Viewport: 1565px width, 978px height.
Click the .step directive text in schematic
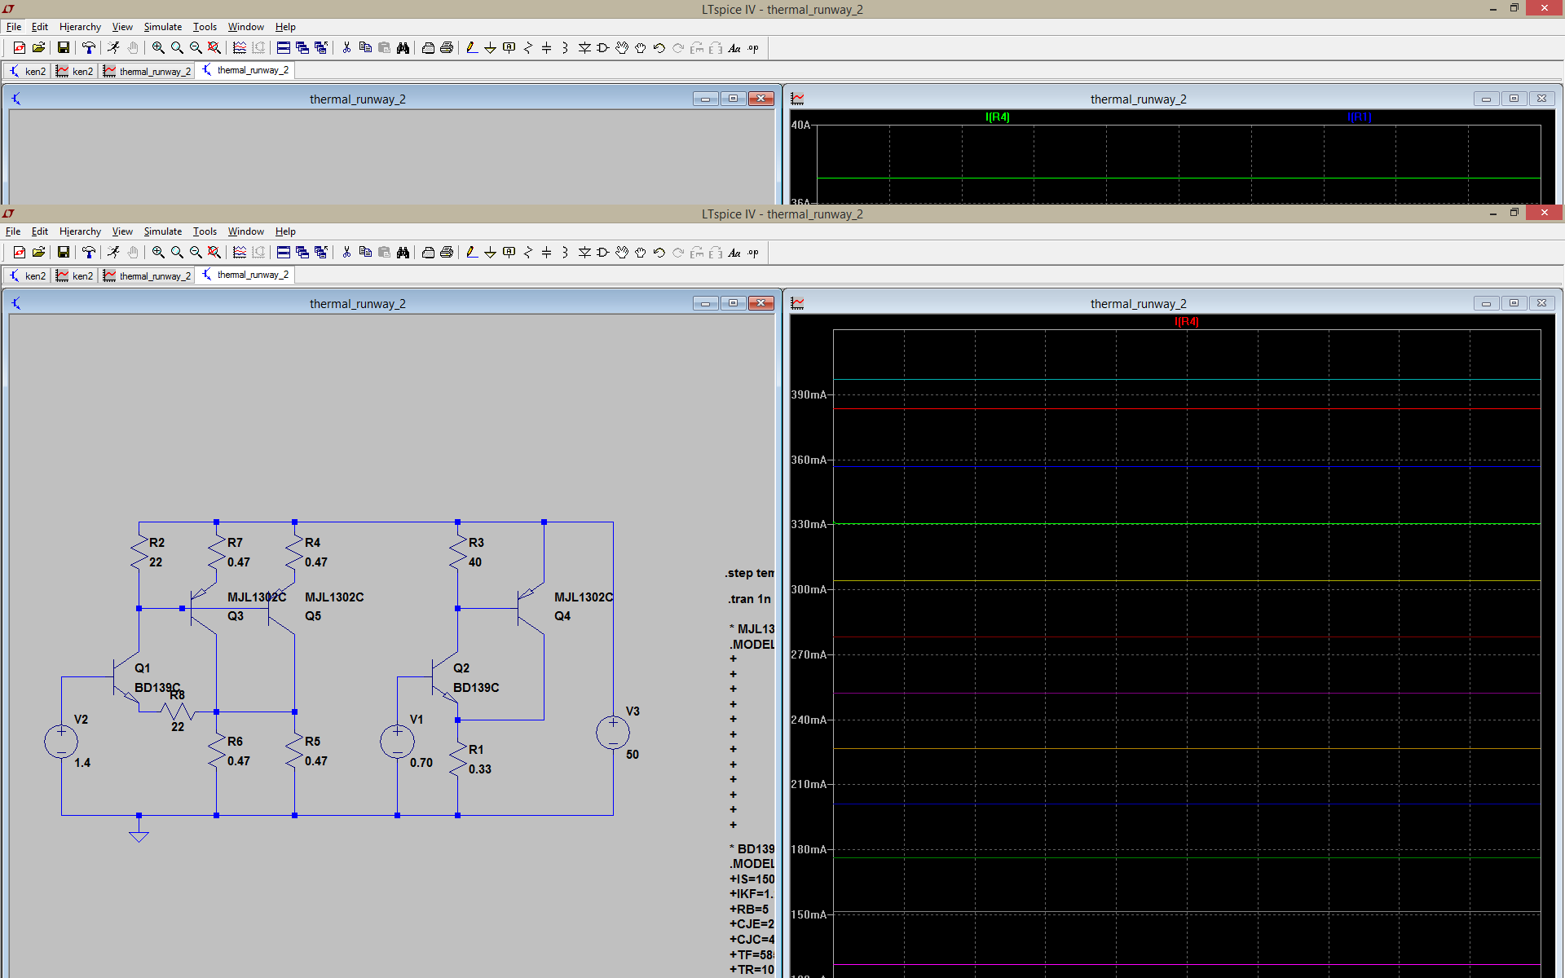click(x=749, y=573)
